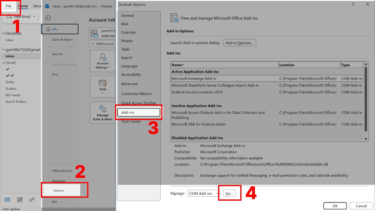
Task: Select Advanced category in Outlook Options
Action: tap(129, 84)
